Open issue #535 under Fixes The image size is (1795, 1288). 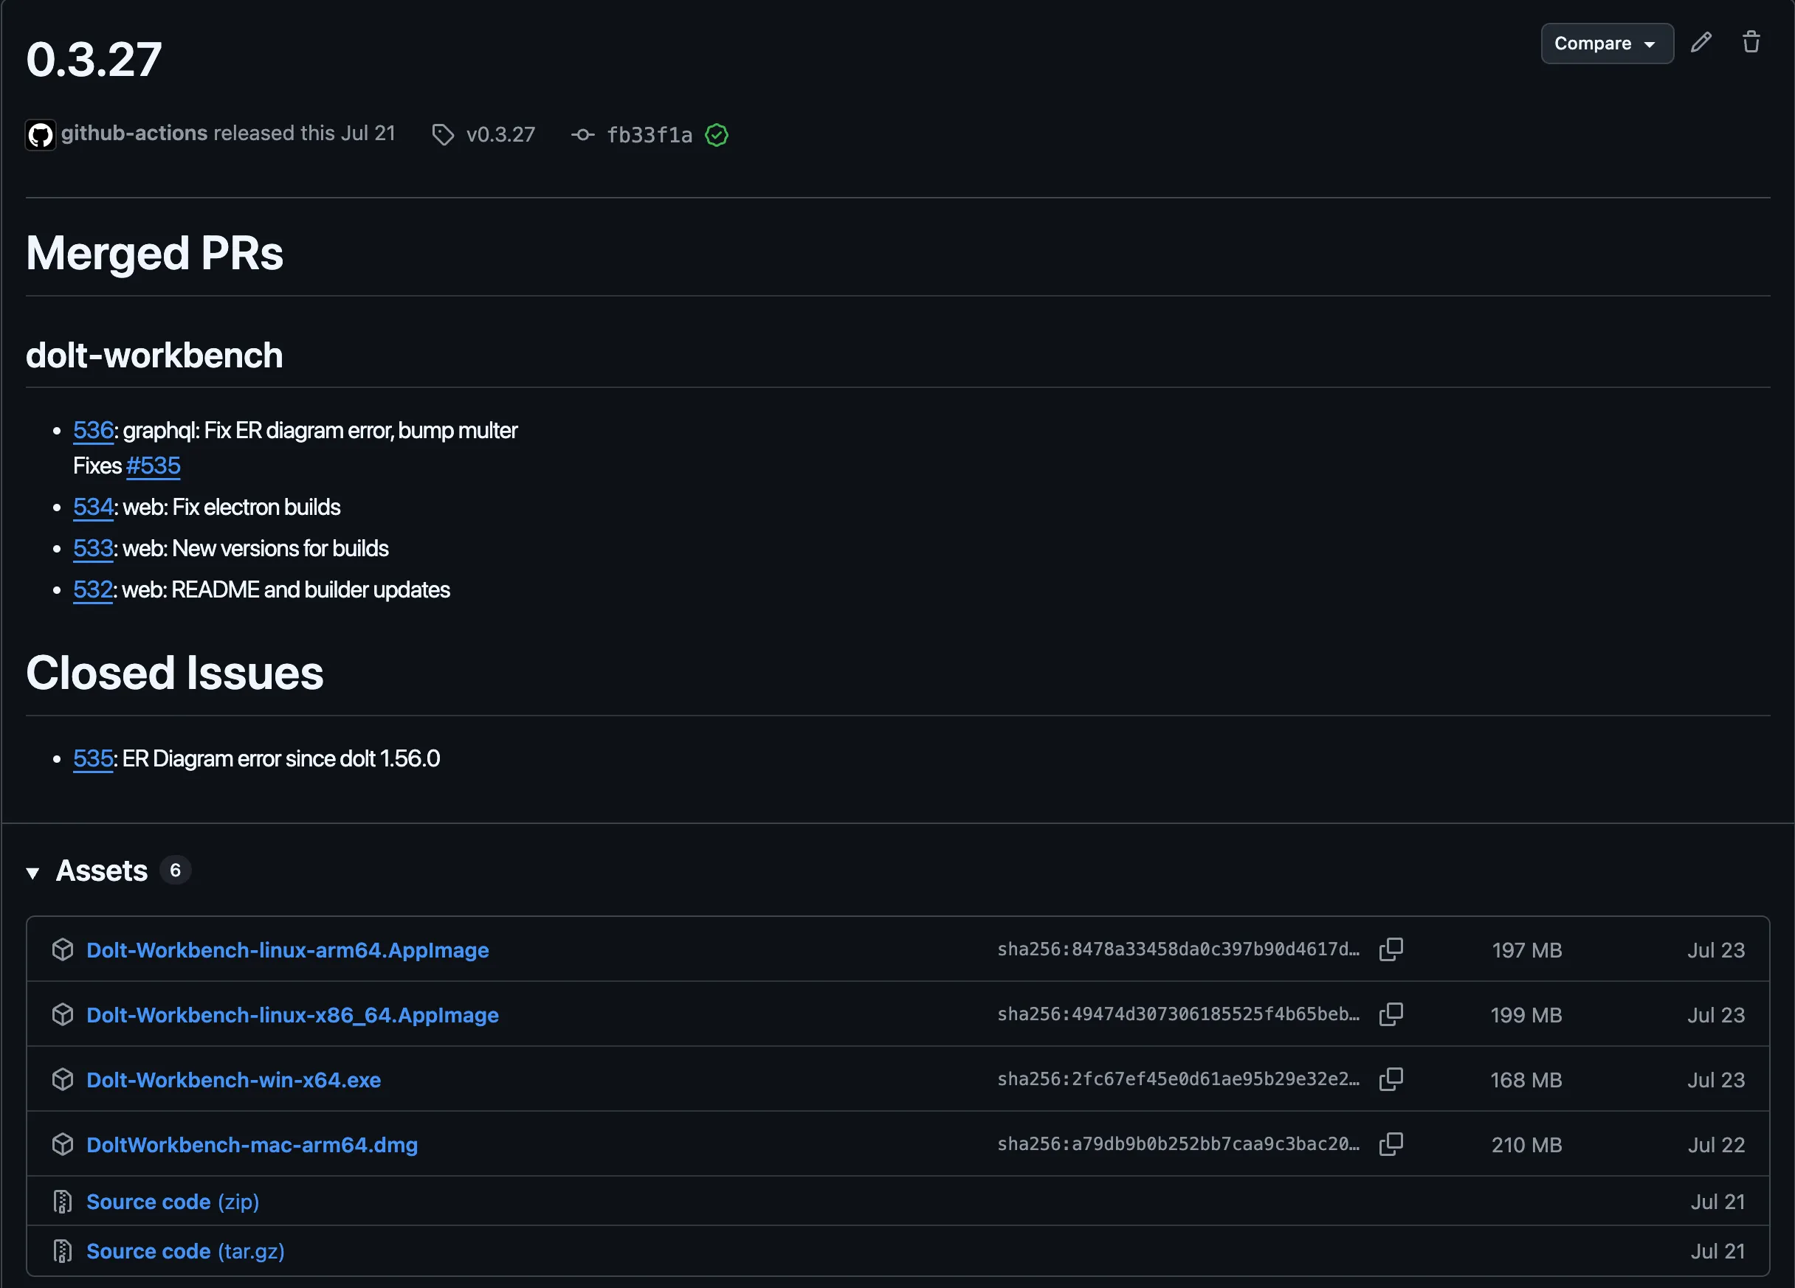pos(153,466)
